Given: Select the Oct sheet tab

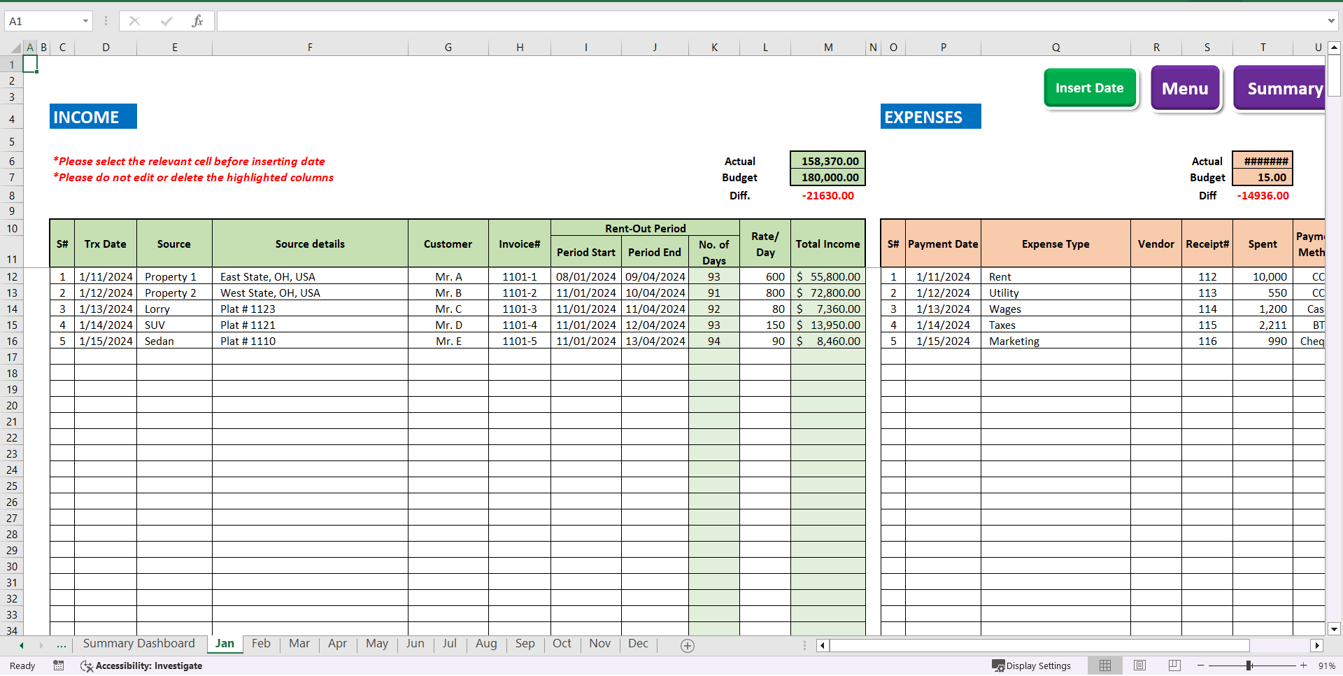Looking at the screenshot, I should pyautogui.click(x=562, y=644).
